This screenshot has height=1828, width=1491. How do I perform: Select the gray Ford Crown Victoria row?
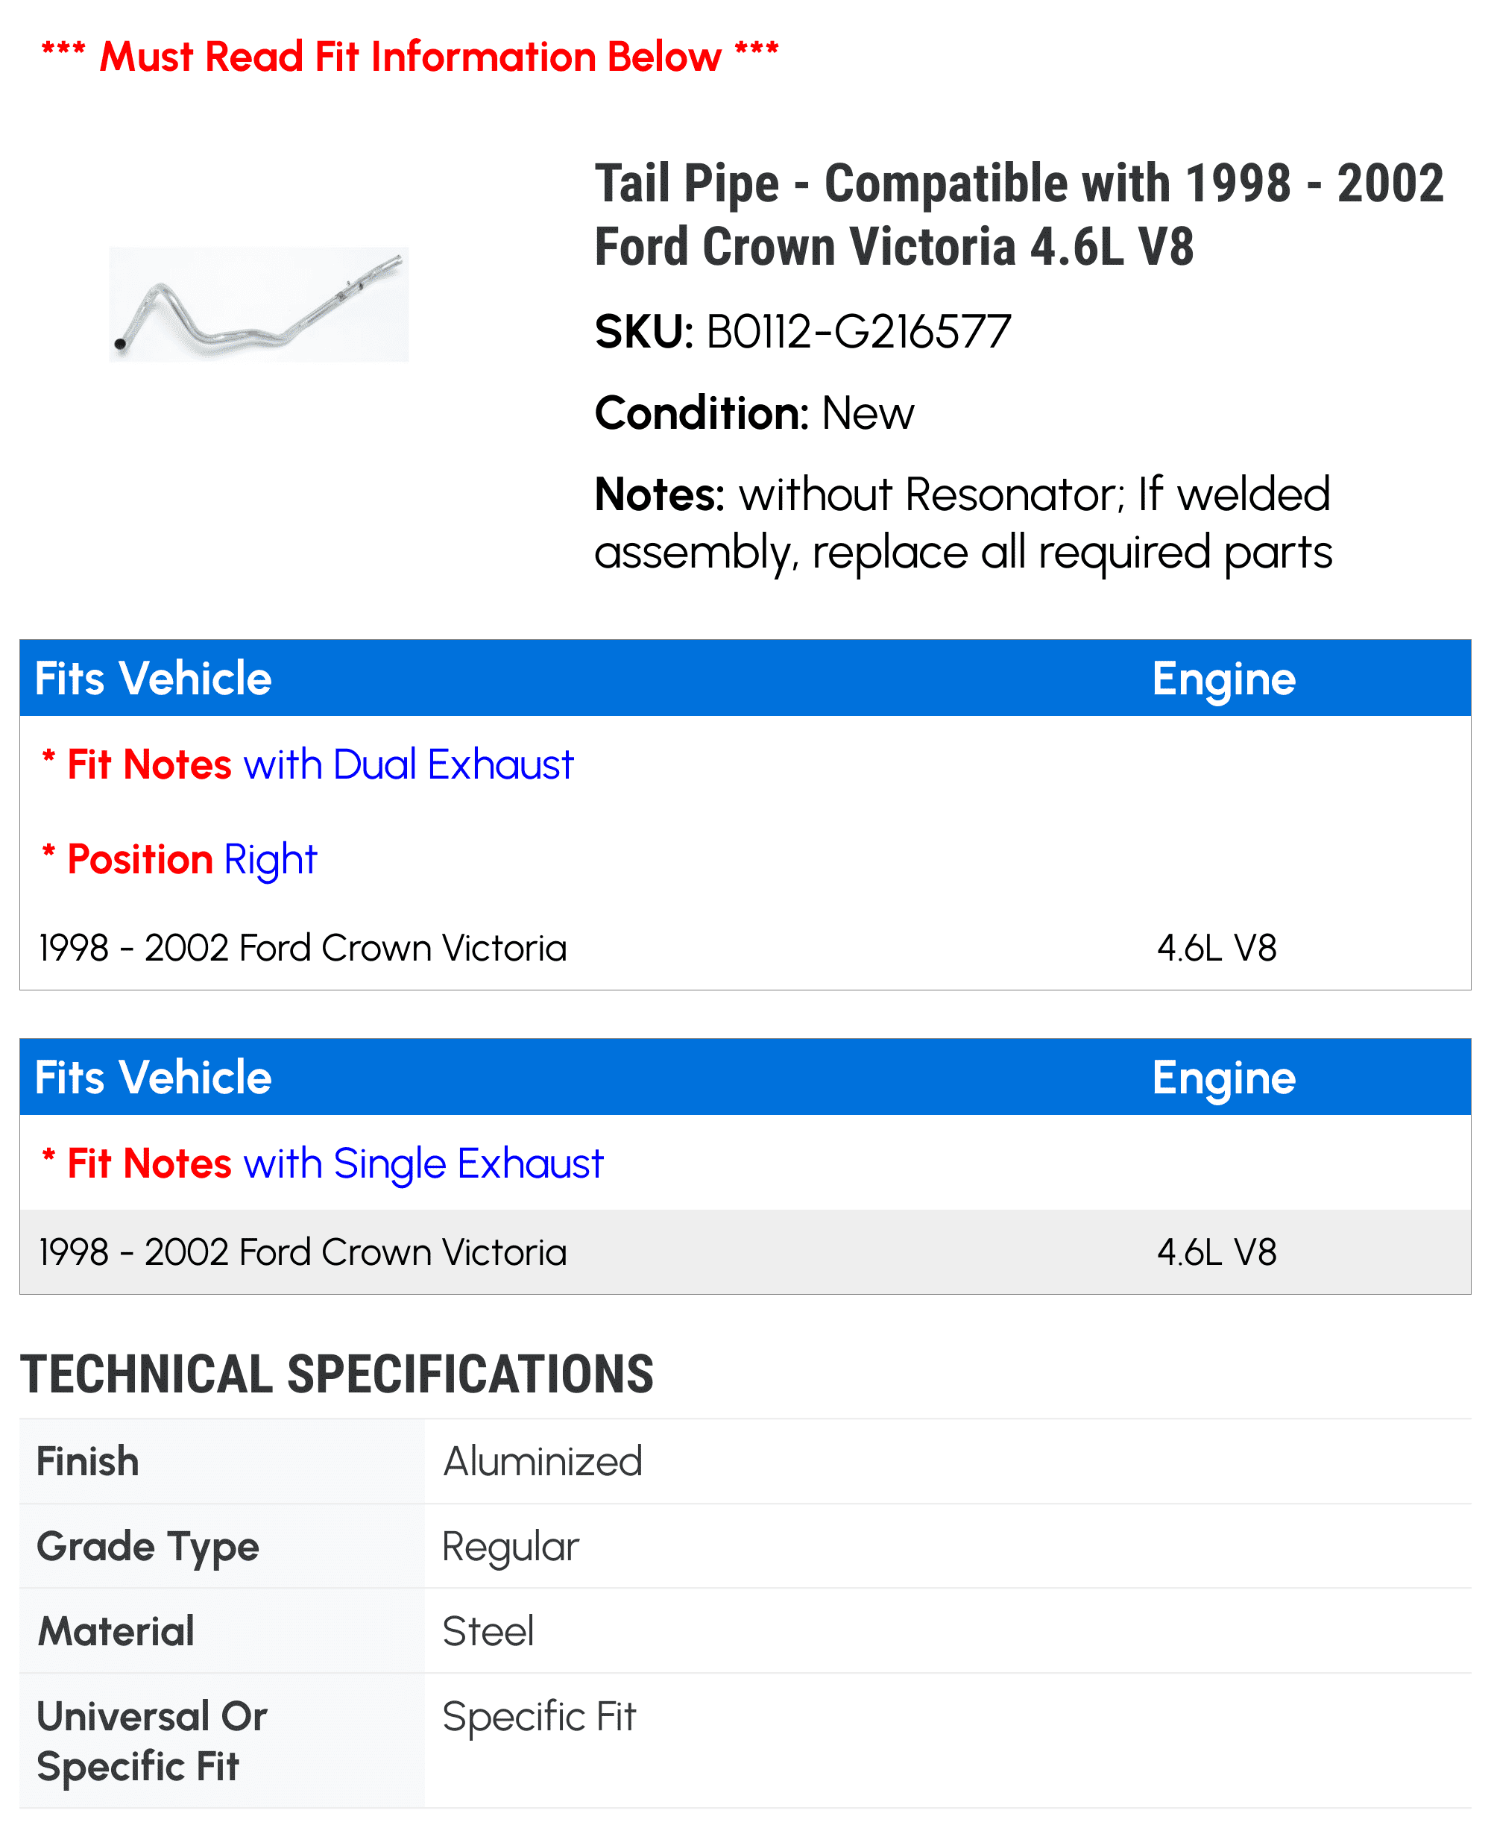point(303,1252)
